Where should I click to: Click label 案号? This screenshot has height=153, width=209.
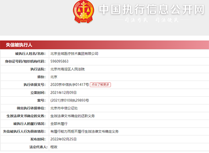(x=41, y=100)
